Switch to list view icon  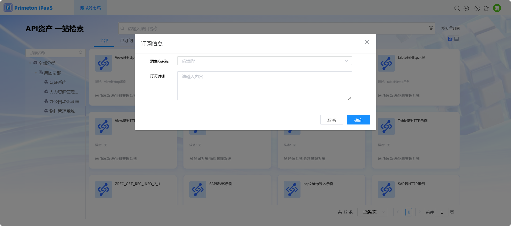coord(457,39)
